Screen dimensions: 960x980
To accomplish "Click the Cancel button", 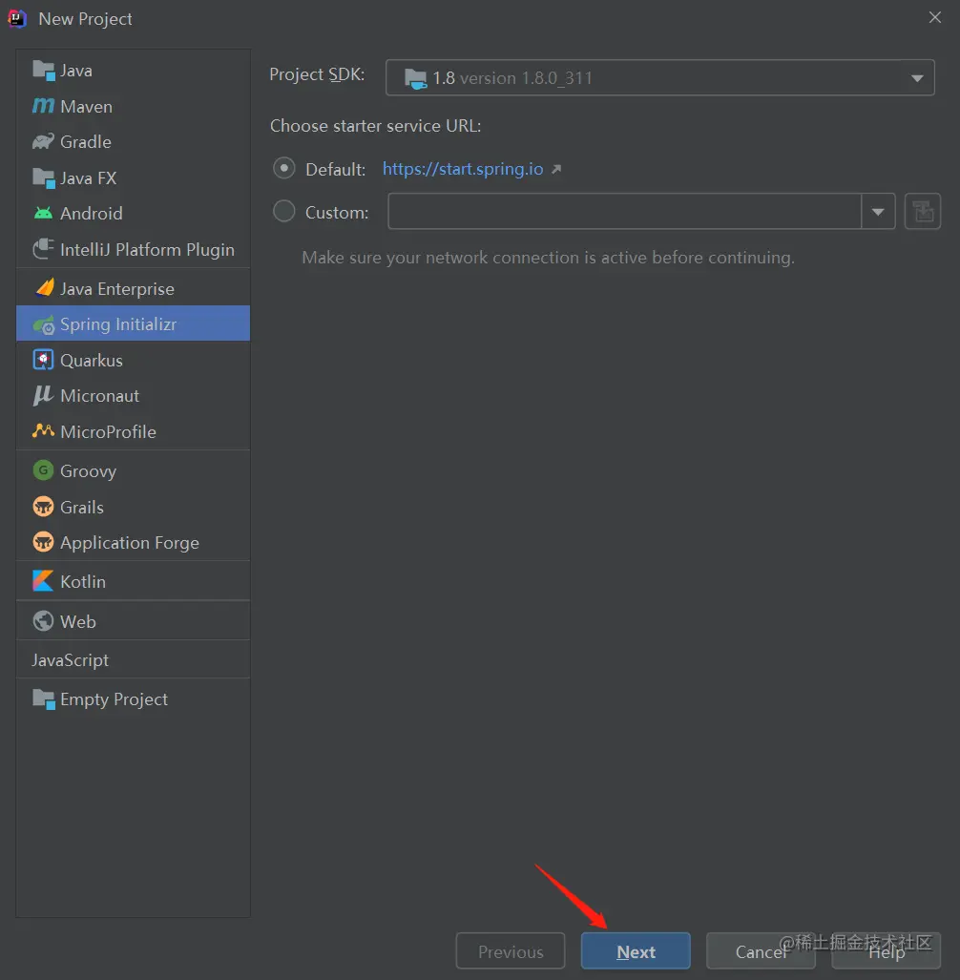I will click(761, 951).
